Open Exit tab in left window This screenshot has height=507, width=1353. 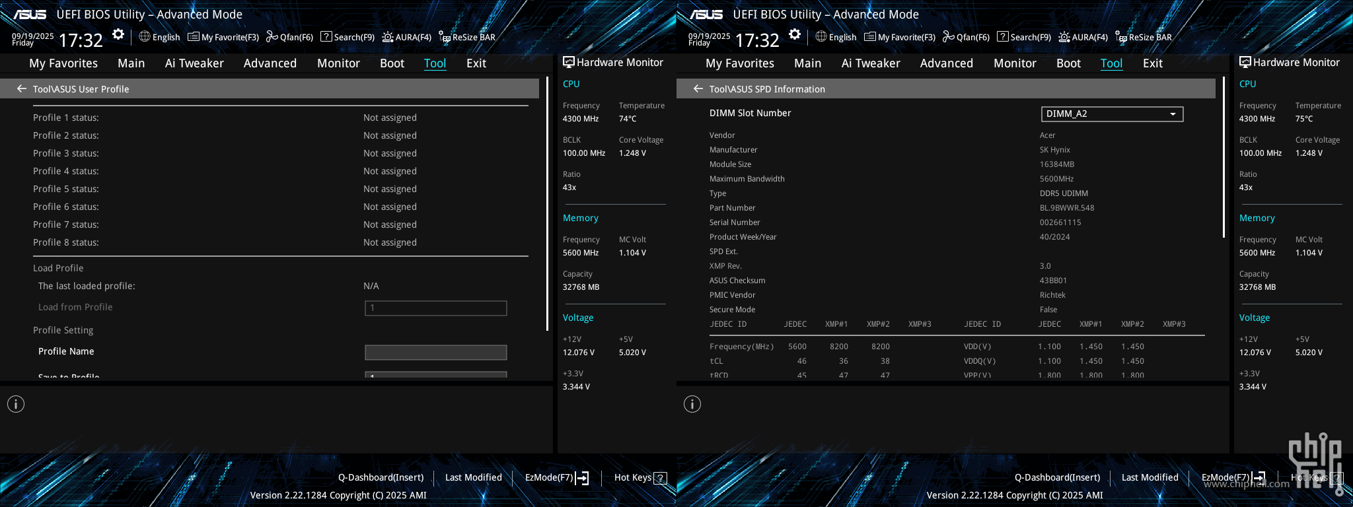476,63
